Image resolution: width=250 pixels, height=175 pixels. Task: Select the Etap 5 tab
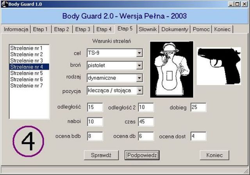click(125, 29)
